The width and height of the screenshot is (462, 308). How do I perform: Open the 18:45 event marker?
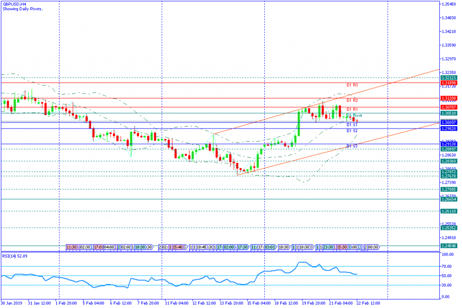(202, 247)
